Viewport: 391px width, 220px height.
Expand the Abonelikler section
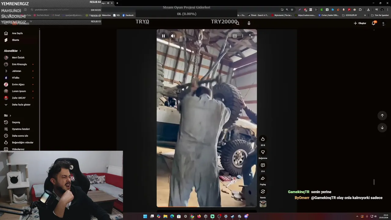pyautogui.click(x=13, y=51)
